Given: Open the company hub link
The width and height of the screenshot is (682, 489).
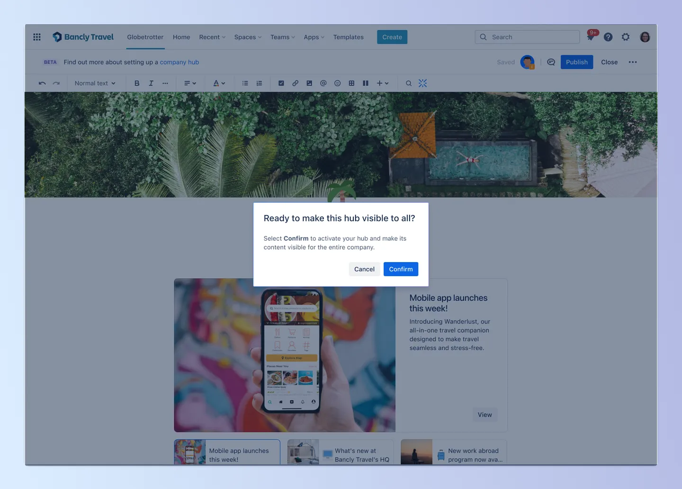Looking at the screenshot, I should [179, 62].
